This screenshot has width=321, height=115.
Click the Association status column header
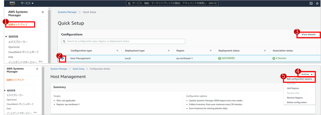[x=283, y=51]
